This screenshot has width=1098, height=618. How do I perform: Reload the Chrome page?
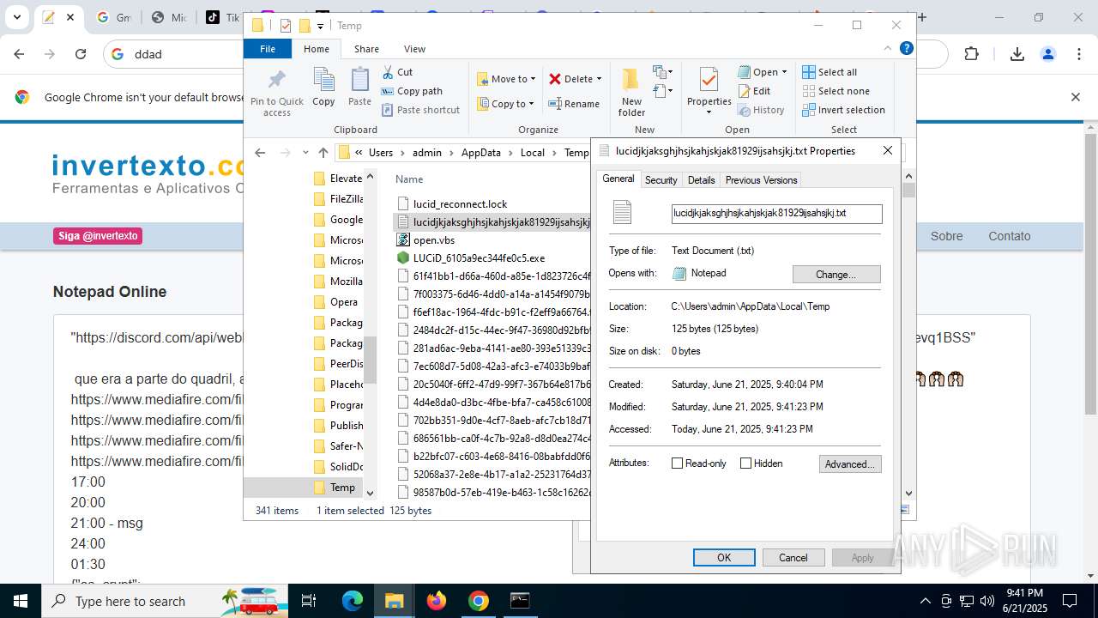81,54
